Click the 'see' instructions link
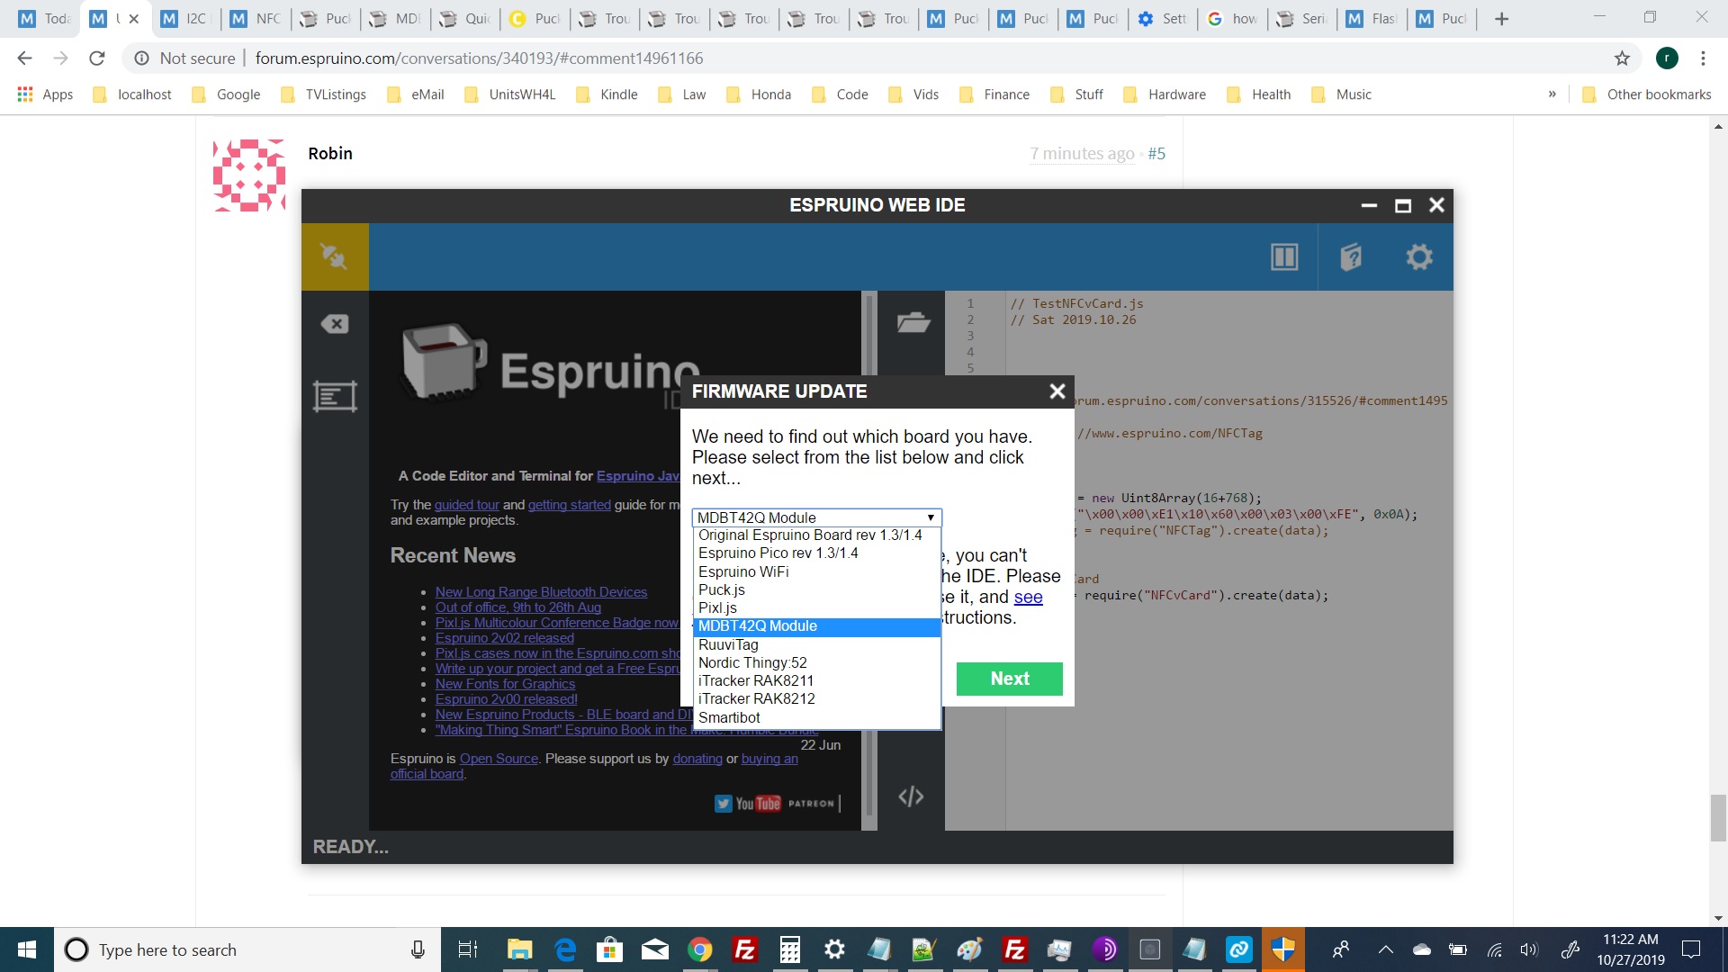Image resolution: width=1728 pixels, height=972 pixels. click(x=1028, y=597)
